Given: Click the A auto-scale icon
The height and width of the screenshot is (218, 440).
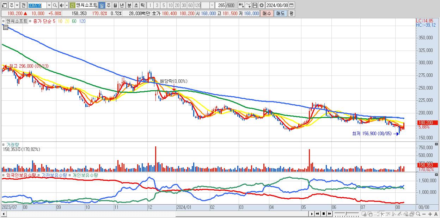Looking at the screenshot, I should [x=436, y=214].
